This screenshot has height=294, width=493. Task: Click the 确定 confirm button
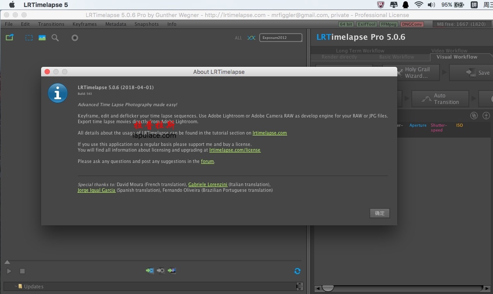pyautogui.click(x=379, y=213)
